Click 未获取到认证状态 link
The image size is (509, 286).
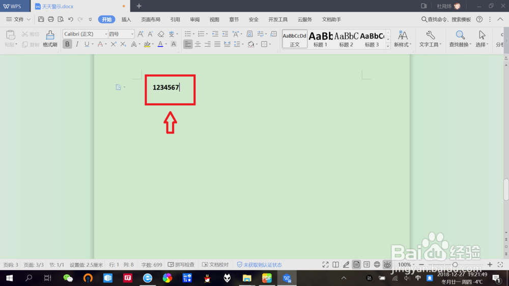point(260,265)
